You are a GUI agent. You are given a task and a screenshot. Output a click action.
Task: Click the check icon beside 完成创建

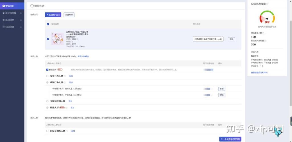click(x=3, y=27)
